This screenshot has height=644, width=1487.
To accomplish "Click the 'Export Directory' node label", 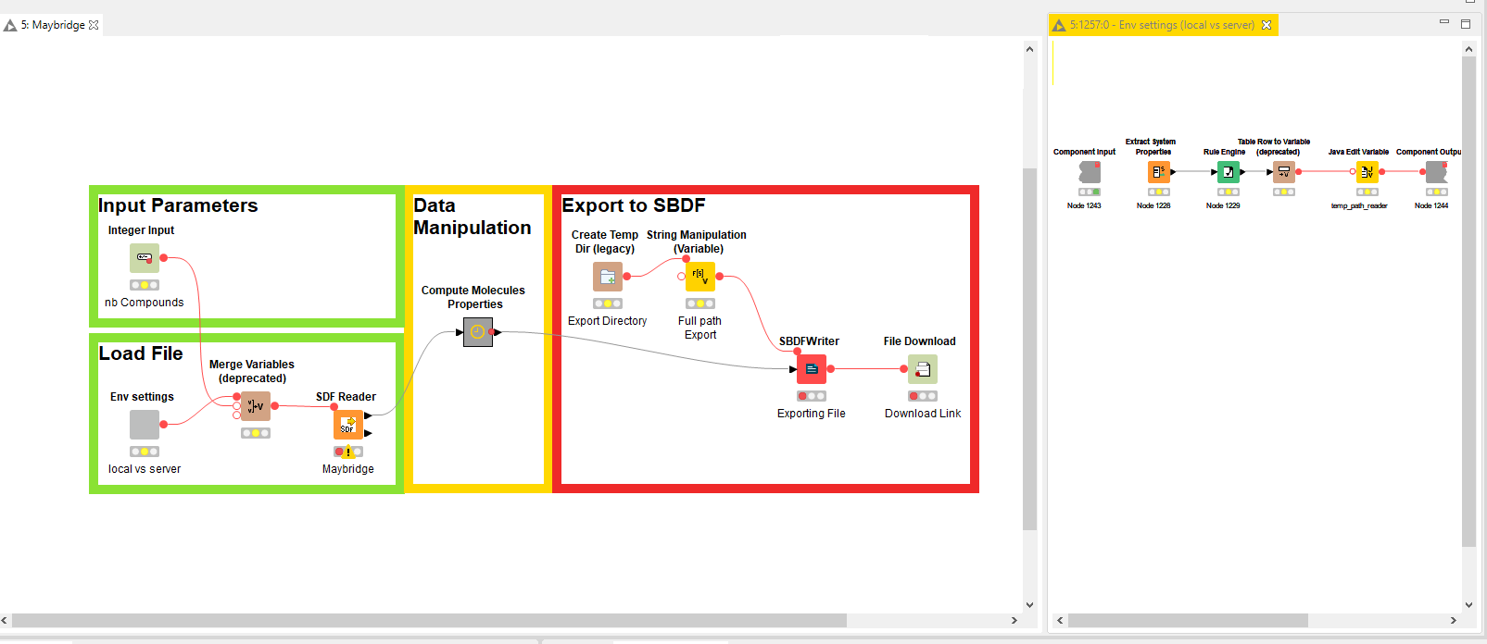I will [x=608, y=321].
